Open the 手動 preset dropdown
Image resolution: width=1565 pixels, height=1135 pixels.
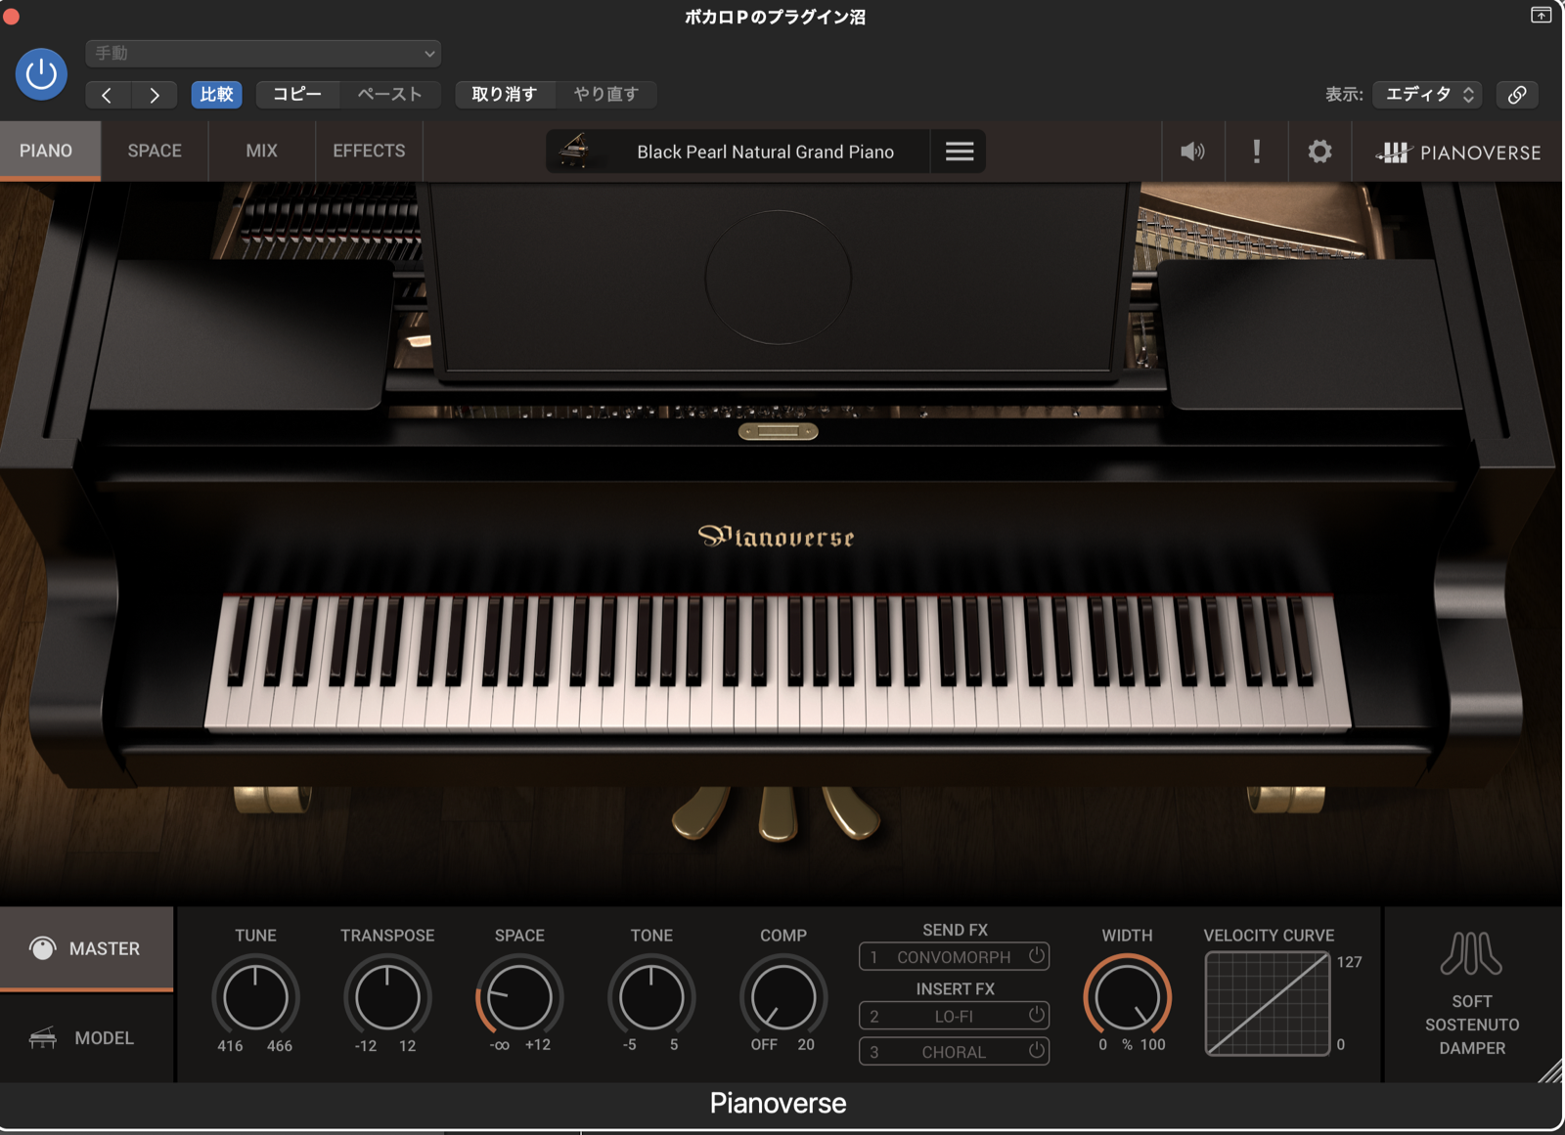coord(263,53)
